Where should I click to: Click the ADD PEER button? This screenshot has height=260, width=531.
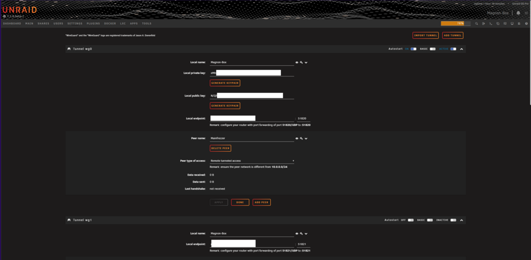[261, 202]
